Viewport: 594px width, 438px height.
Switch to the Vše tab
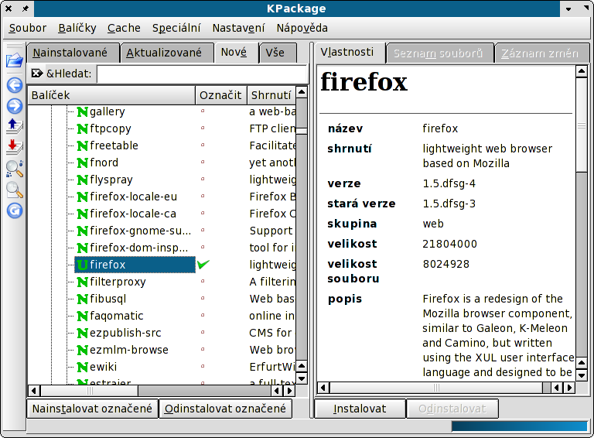click(278, 53)
